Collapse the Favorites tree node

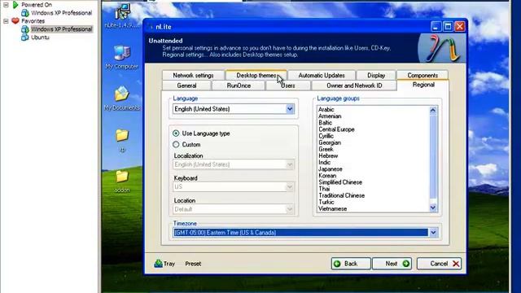pyautogui.click(x=6, y=21)
